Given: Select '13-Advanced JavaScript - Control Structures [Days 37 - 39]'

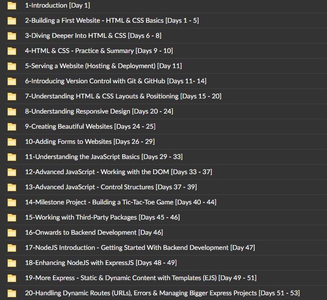Looking at the screenshot, I should [x=111, y=187].
